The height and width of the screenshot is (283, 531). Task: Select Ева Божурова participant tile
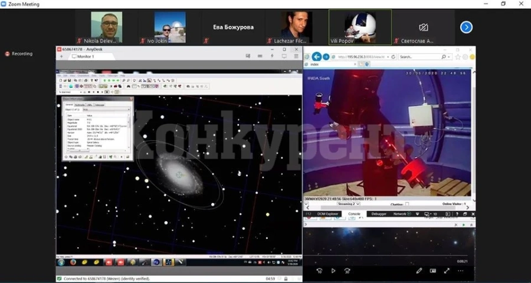click(233, 27)
